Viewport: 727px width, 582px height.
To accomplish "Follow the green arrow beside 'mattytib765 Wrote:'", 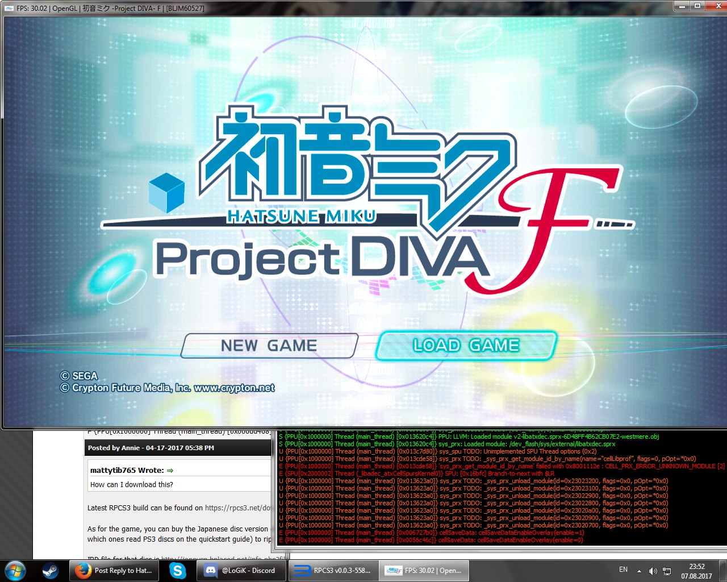I will coord(170,471).
